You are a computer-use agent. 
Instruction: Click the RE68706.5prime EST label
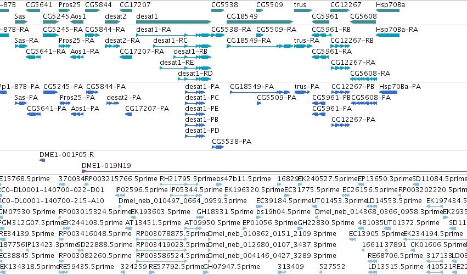[x=395, y=256]
